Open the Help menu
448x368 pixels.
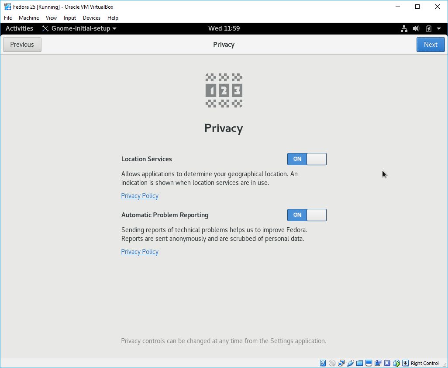[113, 18]
